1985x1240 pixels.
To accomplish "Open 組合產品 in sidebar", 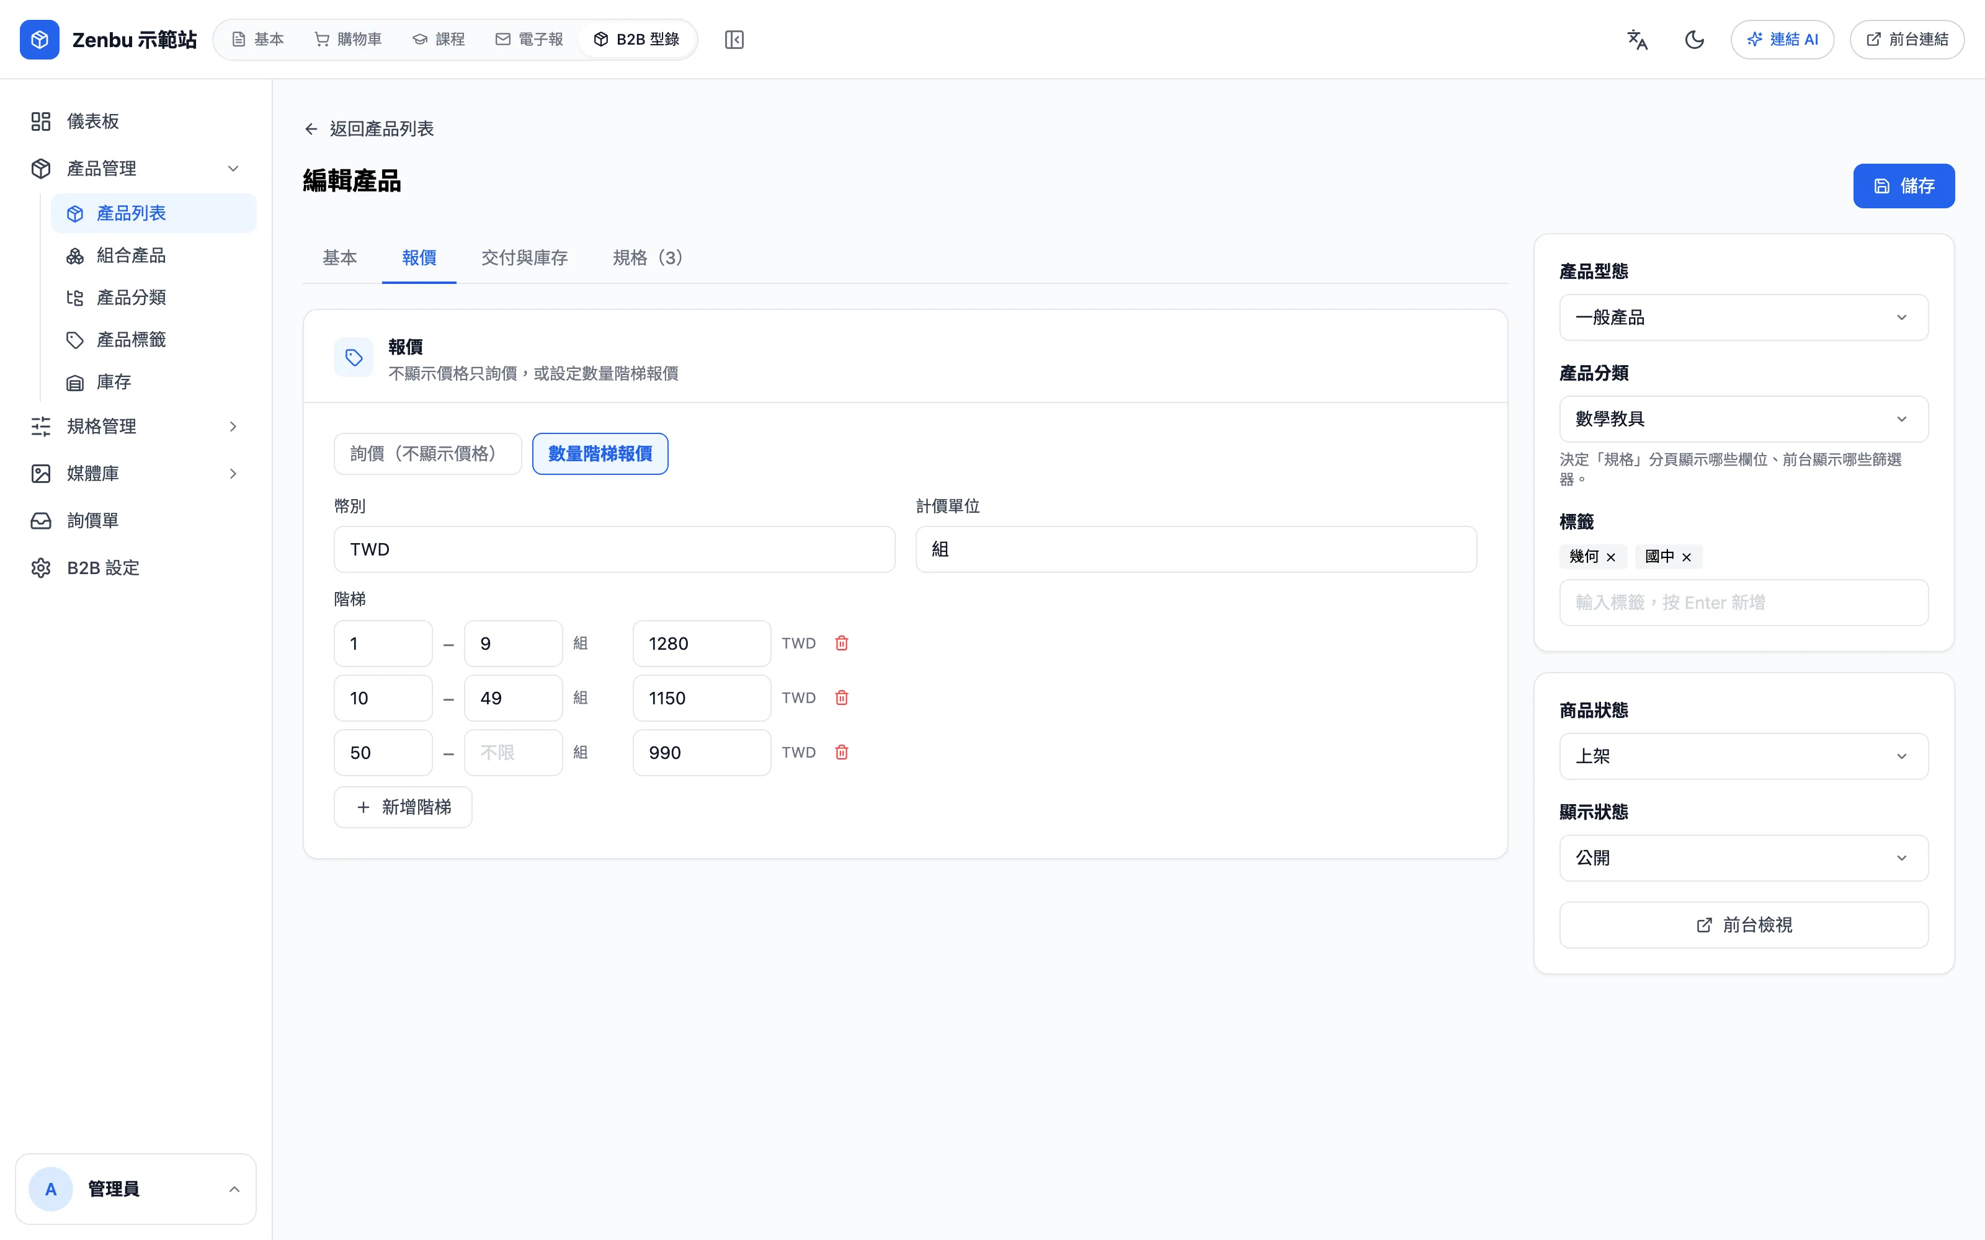I will 153,255.
